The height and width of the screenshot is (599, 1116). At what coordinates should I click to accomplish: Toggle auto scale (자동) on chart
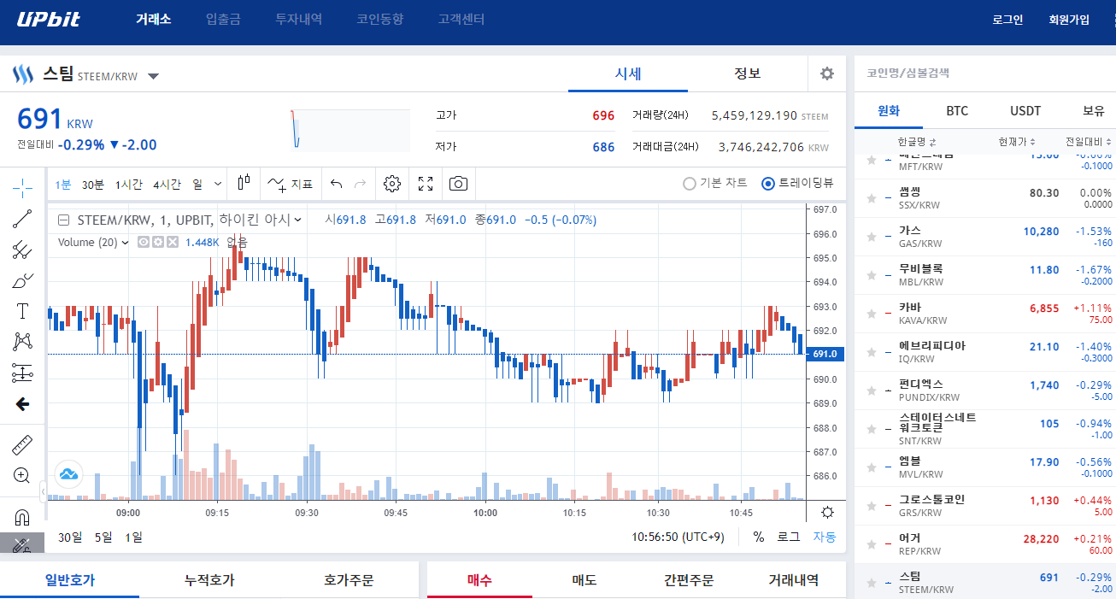(x=824, y=537)
